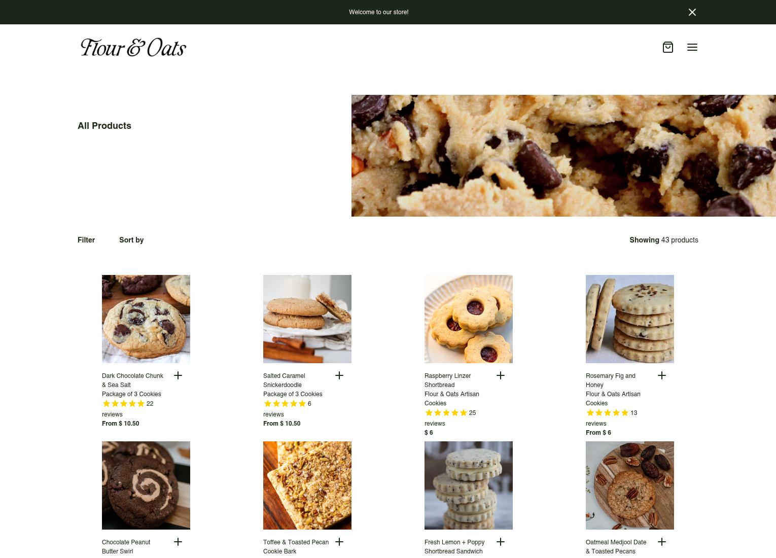Open the shopping cart icon

click(x=668, y=47)
